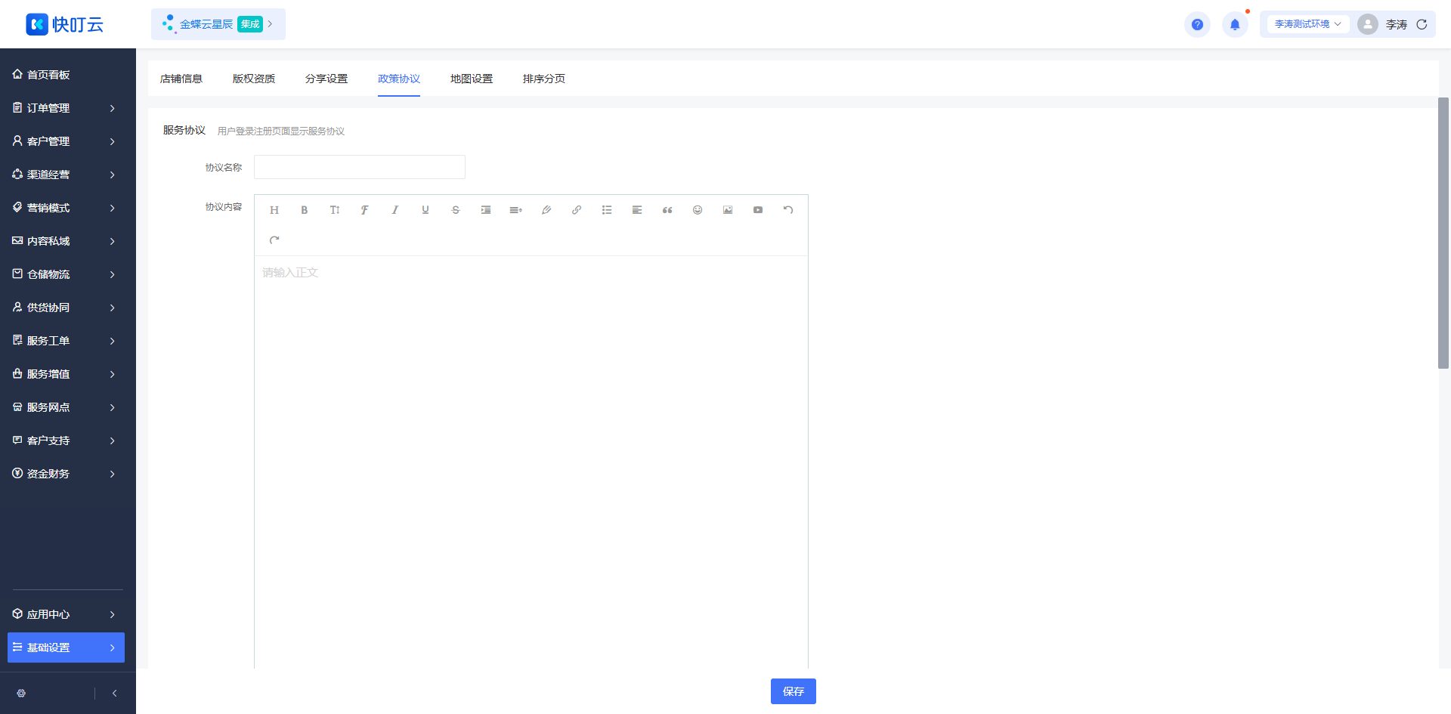Open the 李涛测试环境 environment dropdown

point(1307,24)
